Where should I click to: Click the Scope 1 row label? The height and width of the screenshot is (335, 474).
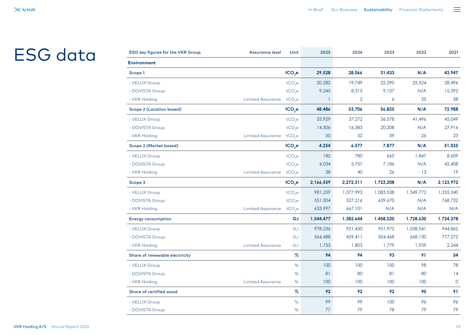click(137, 73)
